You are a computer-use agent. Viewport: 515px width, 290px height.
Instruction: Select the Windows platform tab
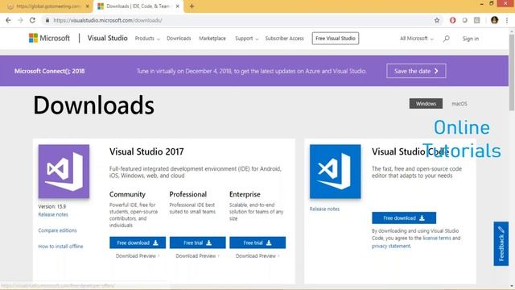(x=426, y=104)
